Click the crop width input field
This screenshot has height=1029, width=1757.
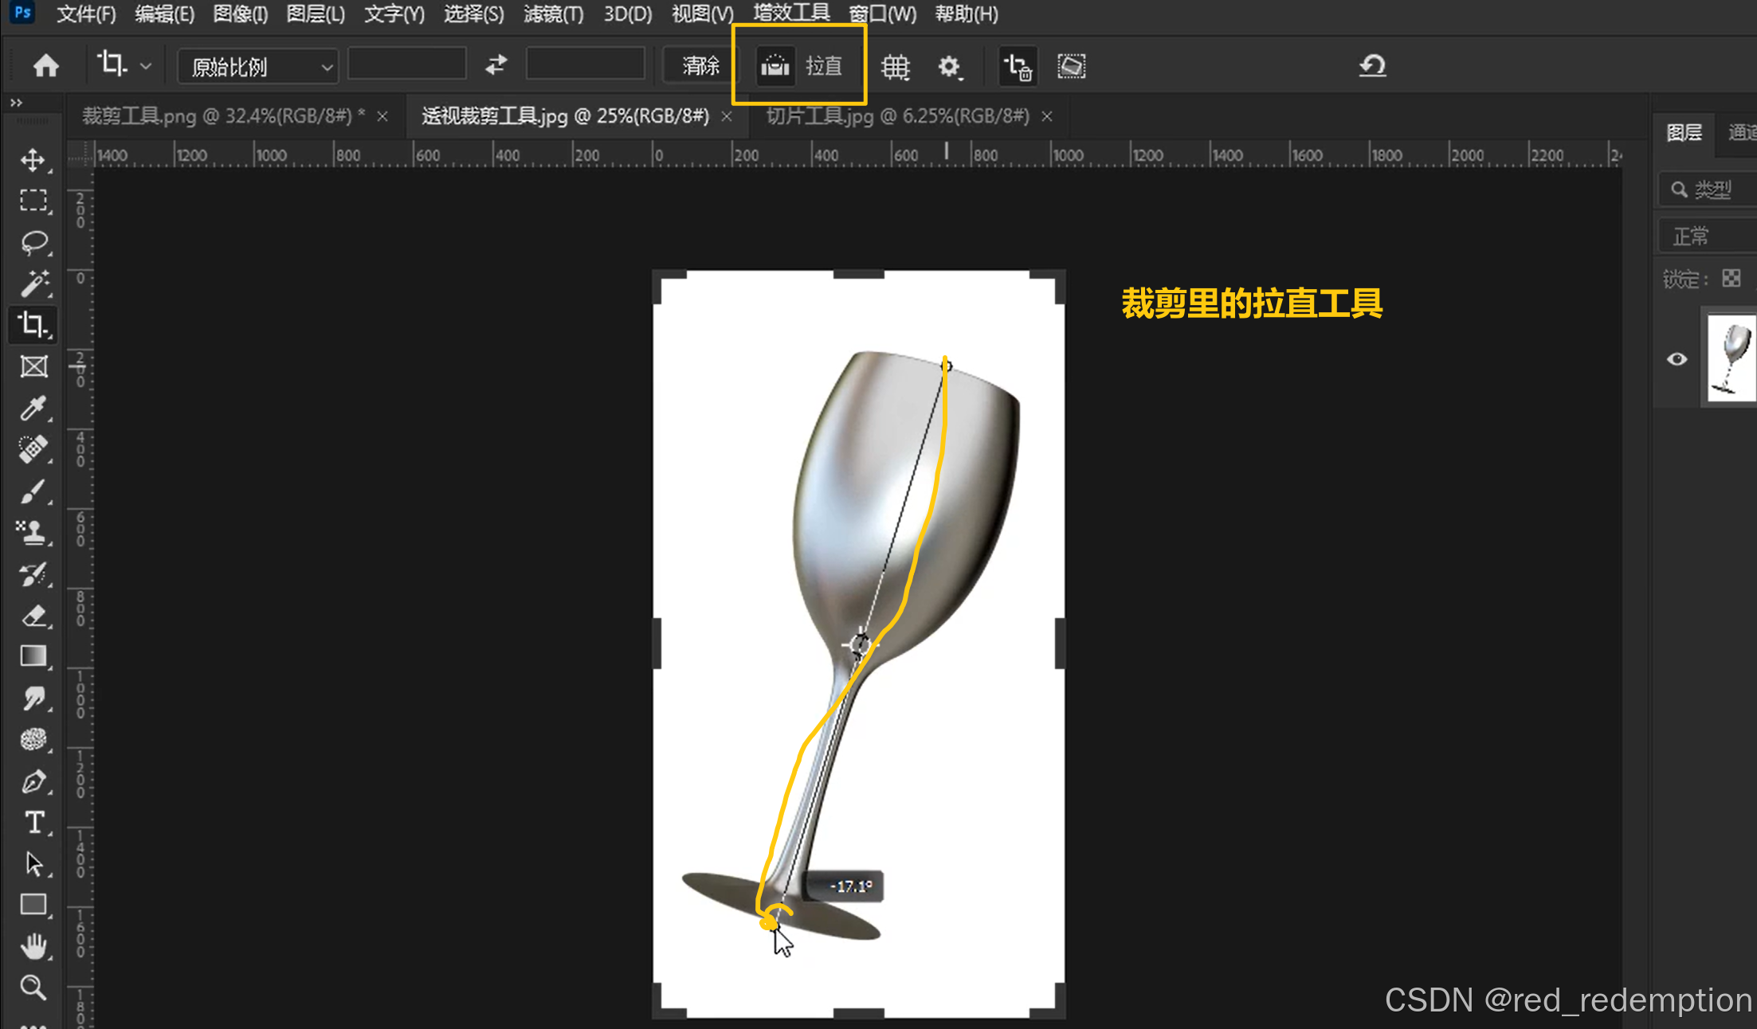[x=407, y=65]
